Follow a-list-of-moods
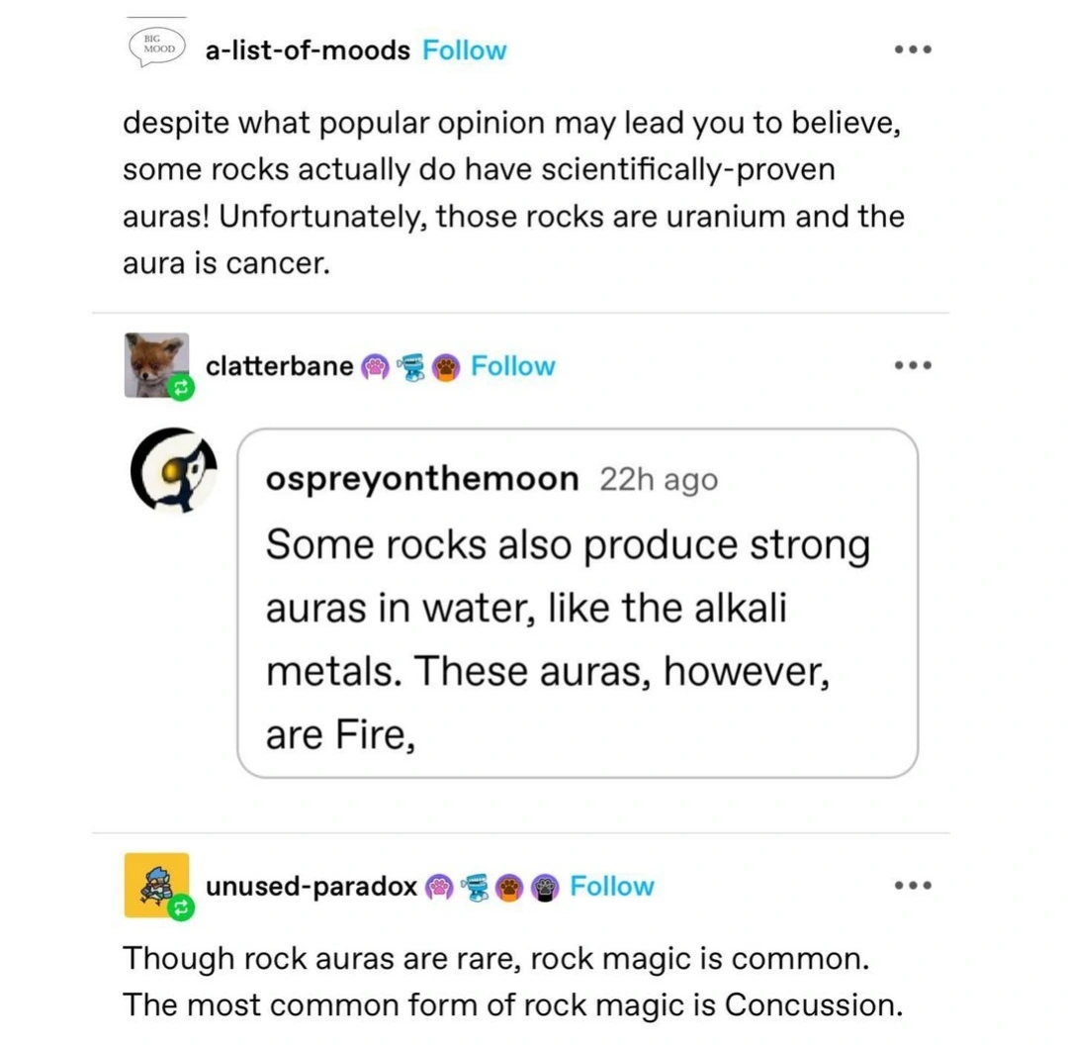Viewport: 1068px width, 1050px height. 464,50
